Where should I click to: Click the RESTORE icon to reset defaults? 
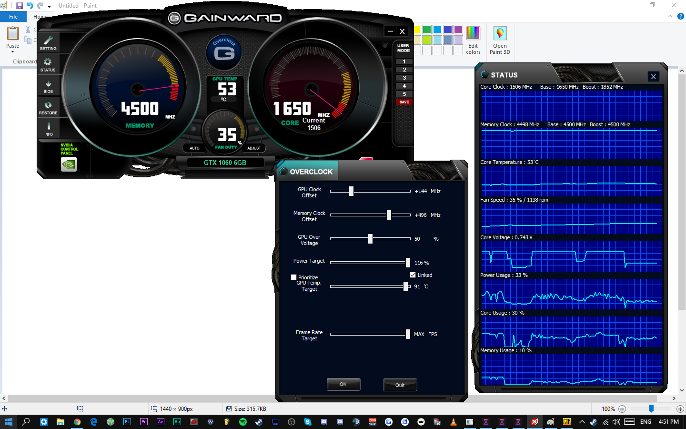48,107
